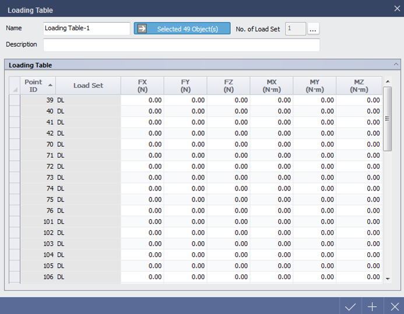404x314 pixels.
Task: Click the plus apply icon in footer
Action: (x=373, y=306)
